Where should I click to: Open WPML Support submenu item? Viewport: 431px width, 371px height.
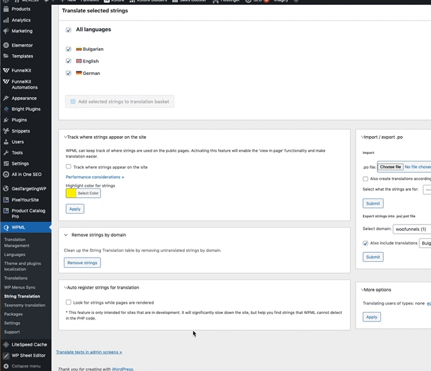(12, 332)
